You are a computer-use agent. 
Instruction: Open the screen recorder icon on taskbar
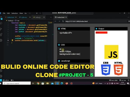71,84
